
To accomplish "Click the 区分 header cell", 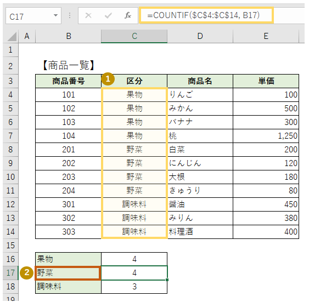I will [x=134, y=81].
